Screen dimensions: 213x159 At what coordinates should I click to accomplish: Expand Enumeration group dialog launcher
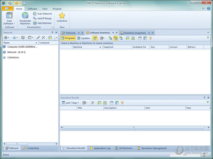pyautogui.click(x=53, y=28)
